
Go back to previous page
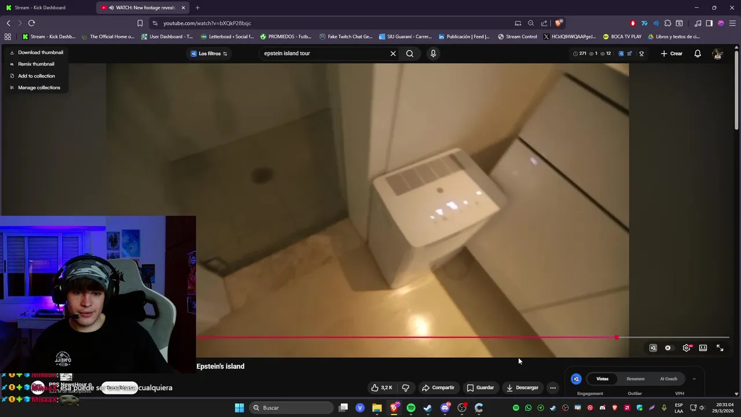click(9, 23)
